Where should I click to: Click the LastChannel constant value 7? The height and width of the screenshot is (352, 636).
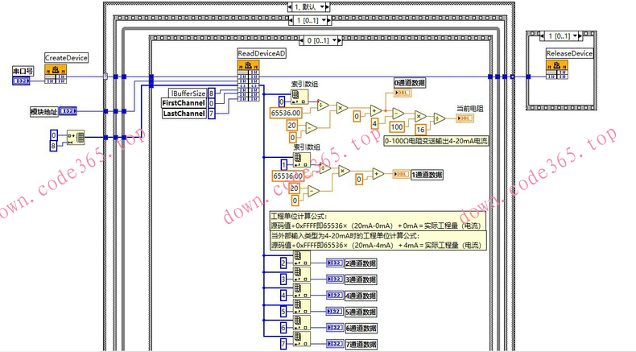point(212,114)
